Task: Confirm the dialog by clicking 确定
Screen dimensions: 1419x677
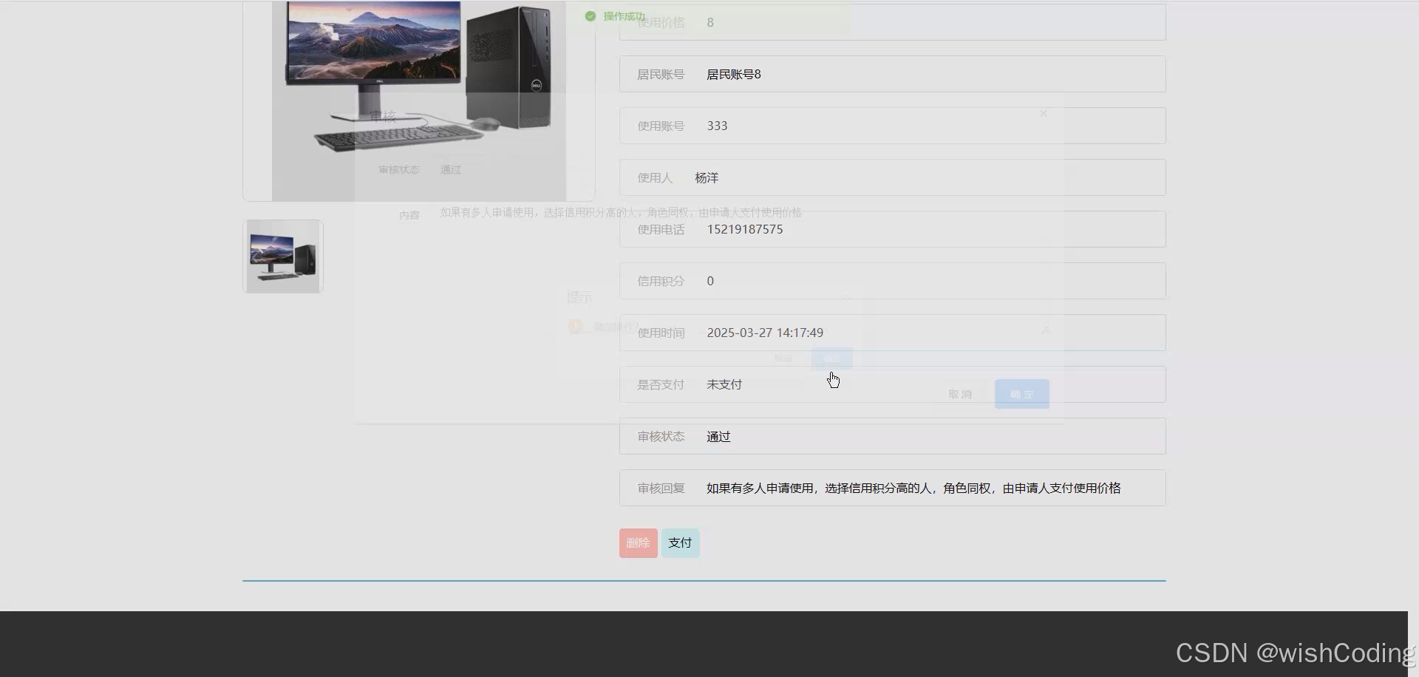Action: 1021,393
